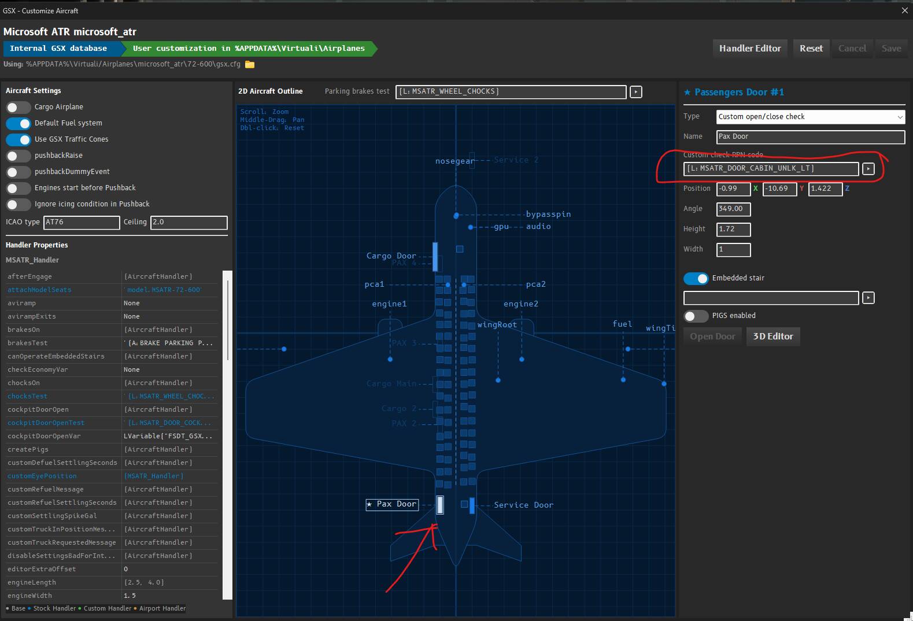Open the door Type dropdown
913x621 pixels.
[x=811, y=117]
